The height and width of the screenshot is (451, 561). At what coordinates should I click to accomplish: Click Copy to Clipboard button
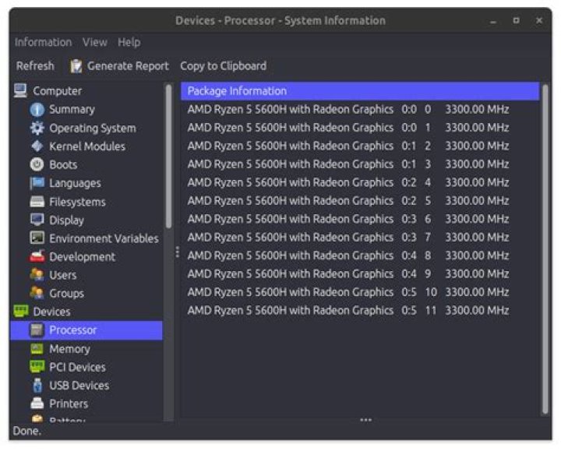[x=224, y=65]
